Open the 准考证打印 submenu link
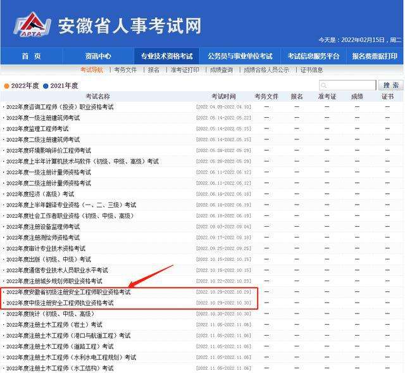 [185, 70]
